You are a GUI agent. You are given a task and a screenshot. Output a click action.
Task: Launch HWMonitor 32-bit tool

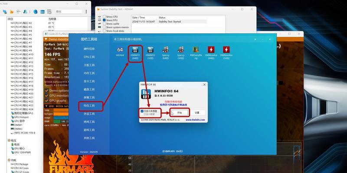226,53
